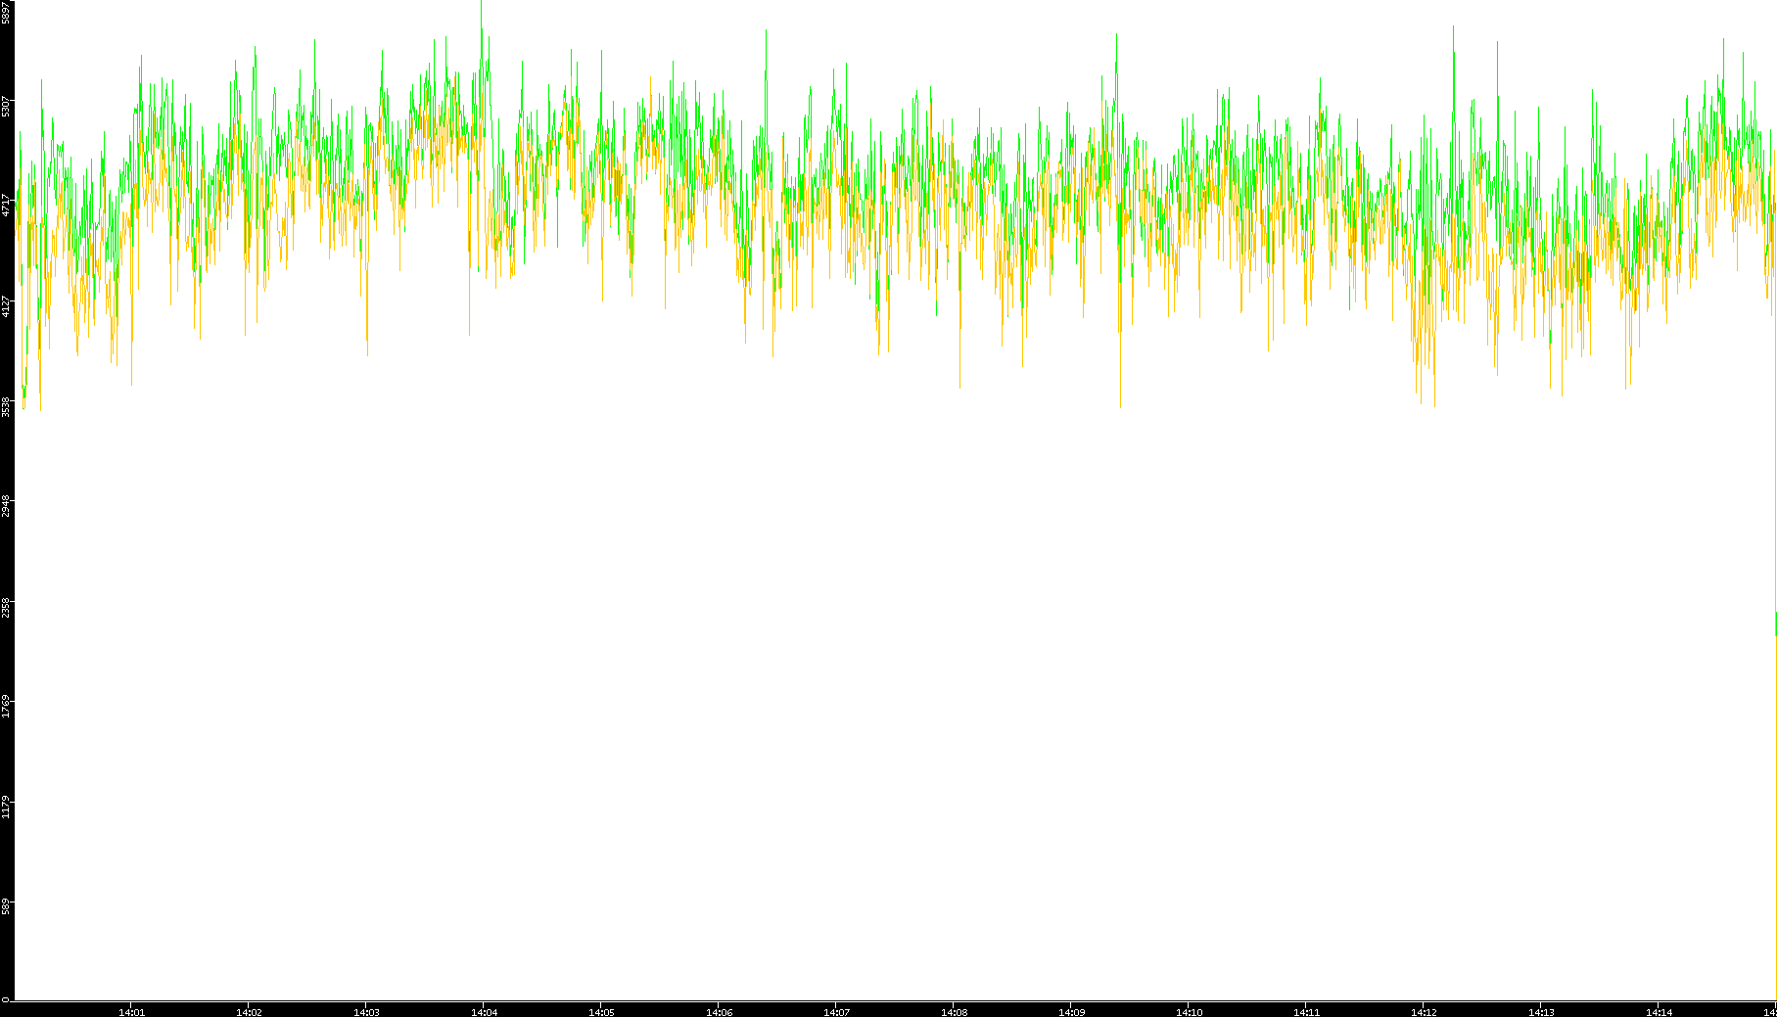This screenshot has height=1017, width=1777.
Task: Click the 14:01 time axis label
Action: click(131, 1012)
